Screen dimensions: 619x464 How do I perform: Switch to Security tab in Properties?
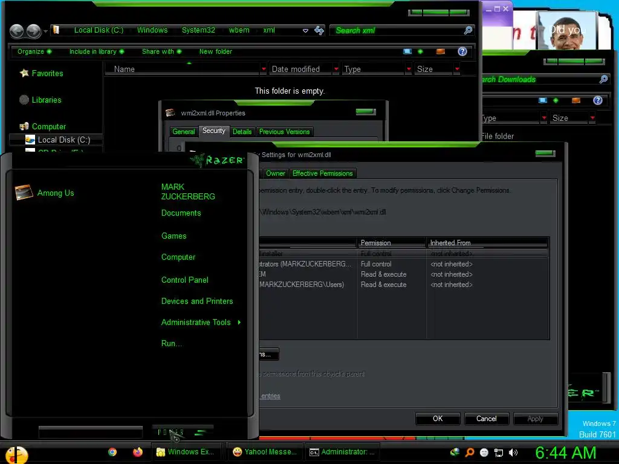click(x=213, y=130)
